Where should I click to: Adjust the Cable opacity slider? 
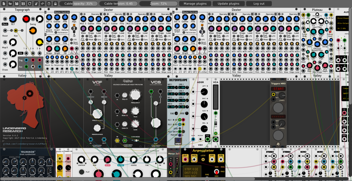[x=79, y=4]
